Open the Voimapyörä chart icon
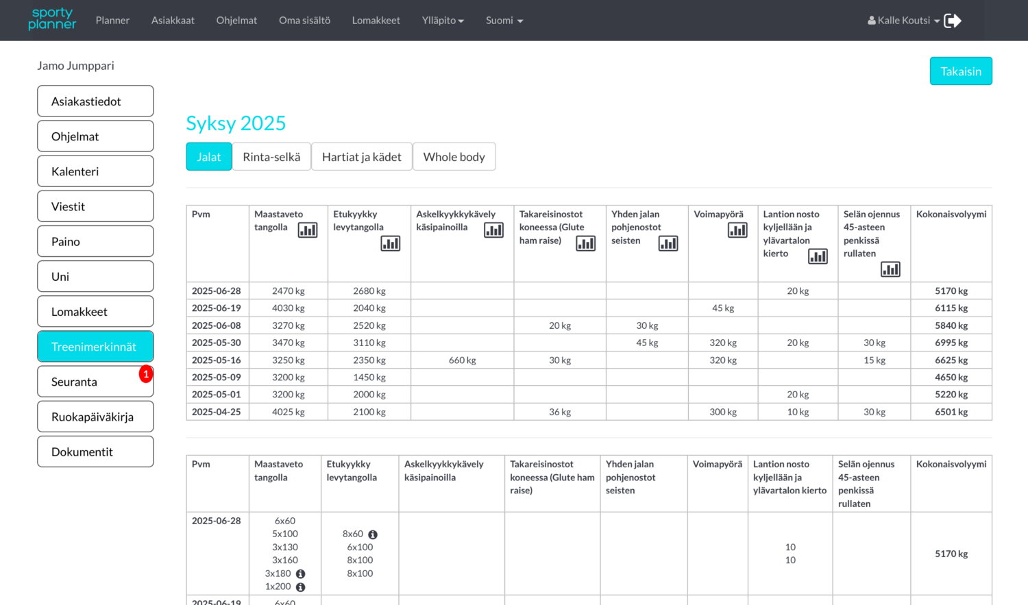Viewport: 1028px width, 605px height. 738,230
